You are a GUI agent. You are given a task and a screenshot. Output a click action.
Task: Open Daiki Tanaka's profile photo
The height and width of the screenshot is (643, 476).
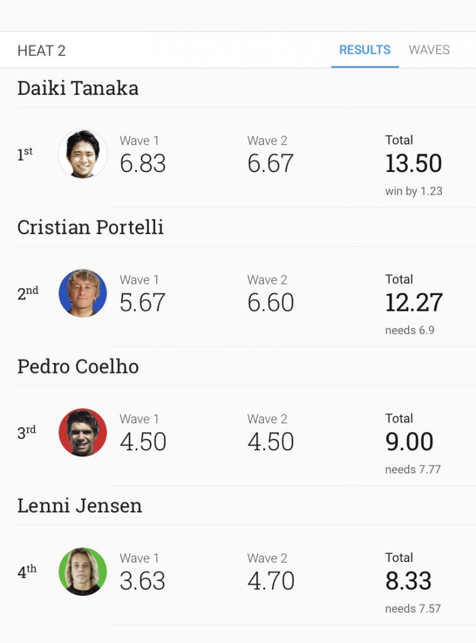[x=83, y=154]
